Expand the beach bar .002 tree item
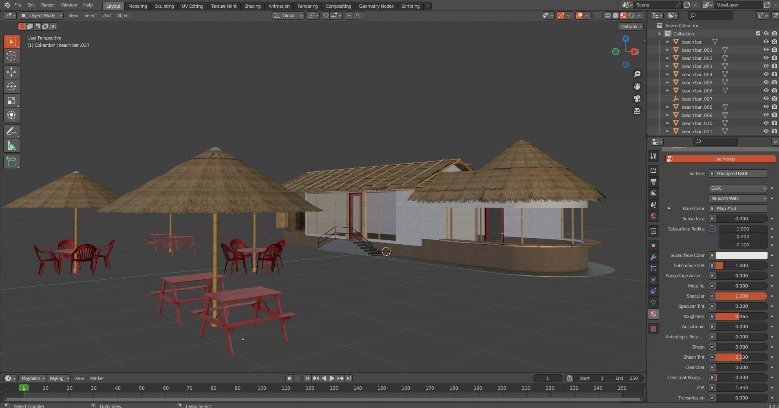The image size is (779, 408). [668, 58]
